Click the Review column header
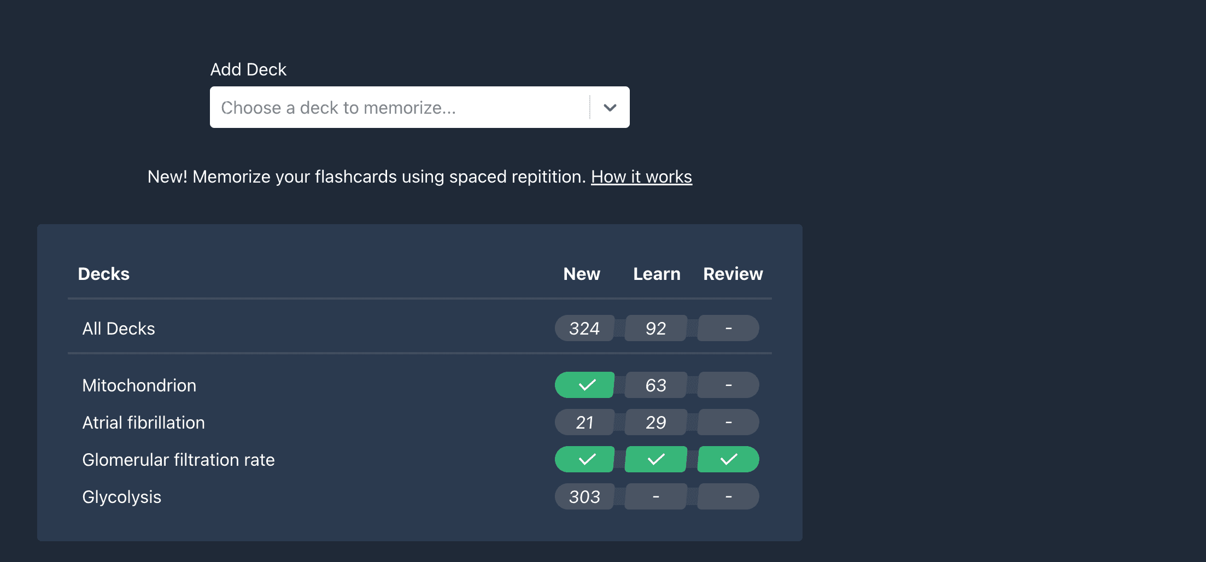The height and width of the screenshot is (562, 1206). pyautogui.click(x=733, y=274)
